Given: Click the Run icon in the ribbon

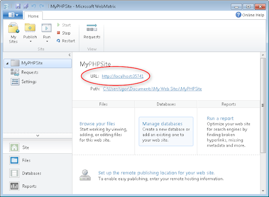Looking at the screenshot, I should 47,28.
